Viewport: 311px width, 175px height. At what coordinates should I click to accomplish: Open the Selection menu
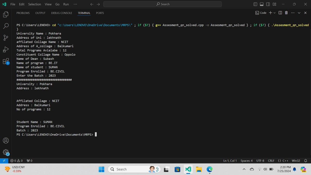pyautogui.click(x=34, y=4)
